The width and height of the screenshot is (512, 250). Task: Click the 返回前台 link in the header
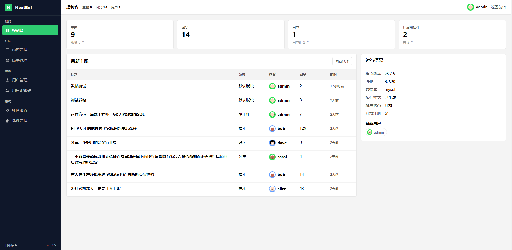click(x=498, y=7)
